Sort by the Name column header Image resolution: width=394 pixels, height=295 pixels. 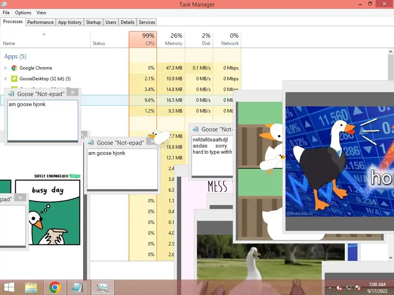pyautogui.click(x=45, y=40)
